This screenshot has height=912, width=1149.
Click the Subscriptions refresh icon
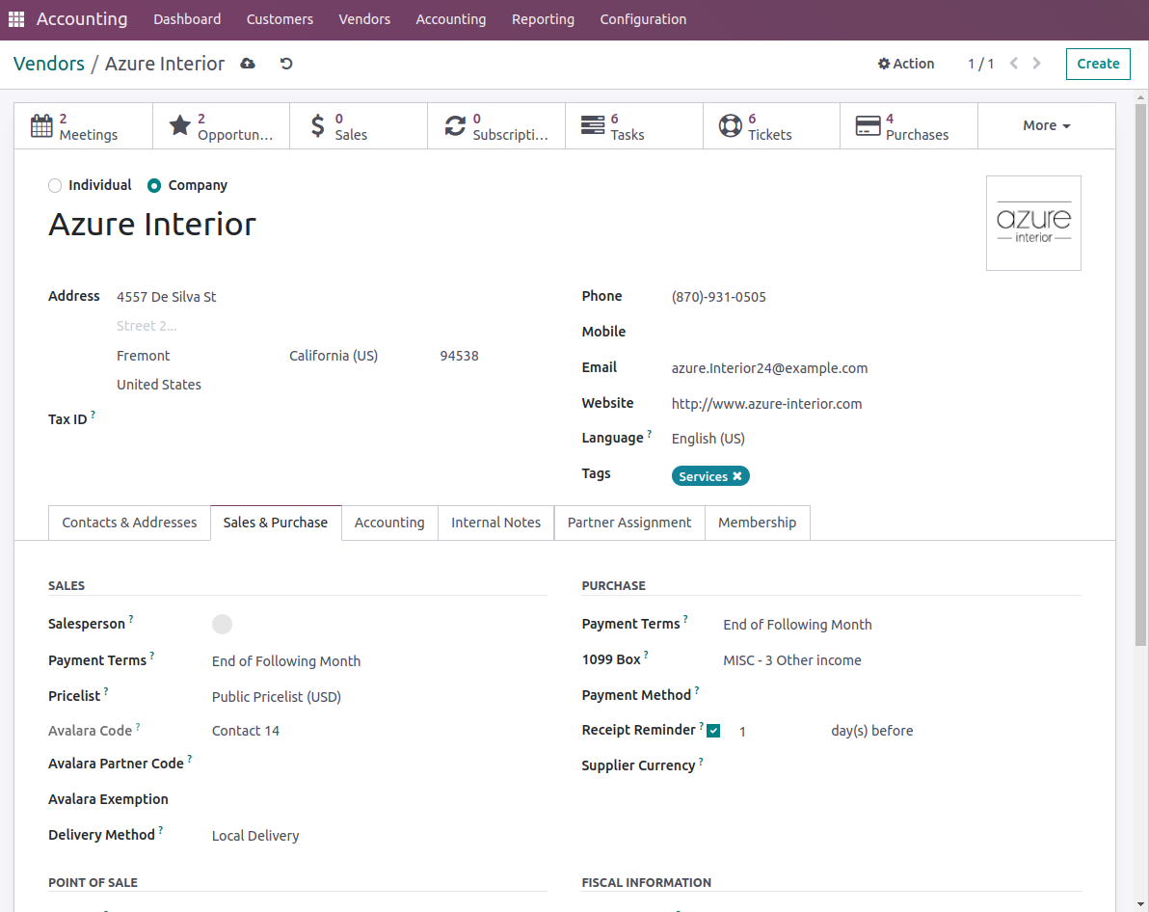(x=455, y=125)
